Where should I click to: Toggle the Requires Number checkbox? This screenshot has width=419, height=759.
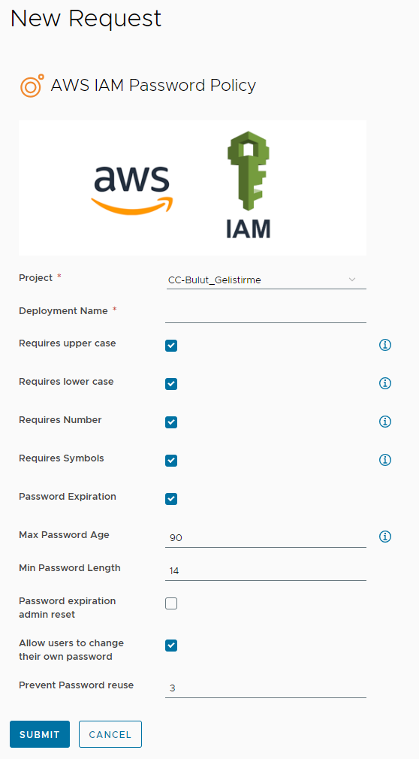[171, 422]
